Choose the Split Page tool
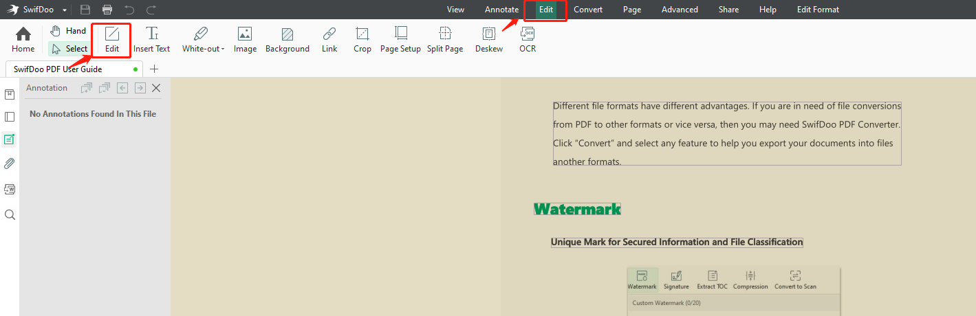Screen dimensions: 976x316 [445, 40]
